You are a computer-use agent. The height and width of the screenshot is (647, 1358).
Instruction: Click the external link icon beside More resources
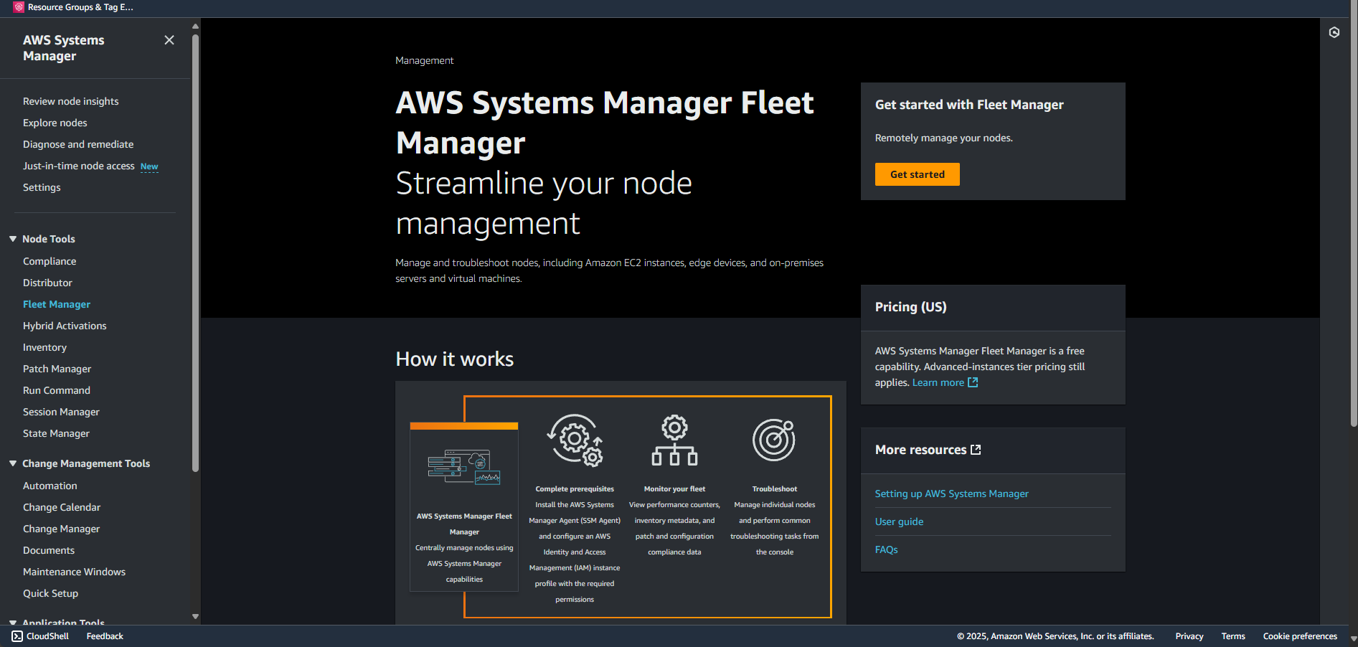tap(976, 450)
